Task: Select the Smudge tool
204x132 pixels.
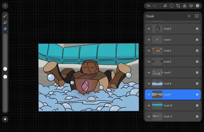Action: [x=5, y=22]
